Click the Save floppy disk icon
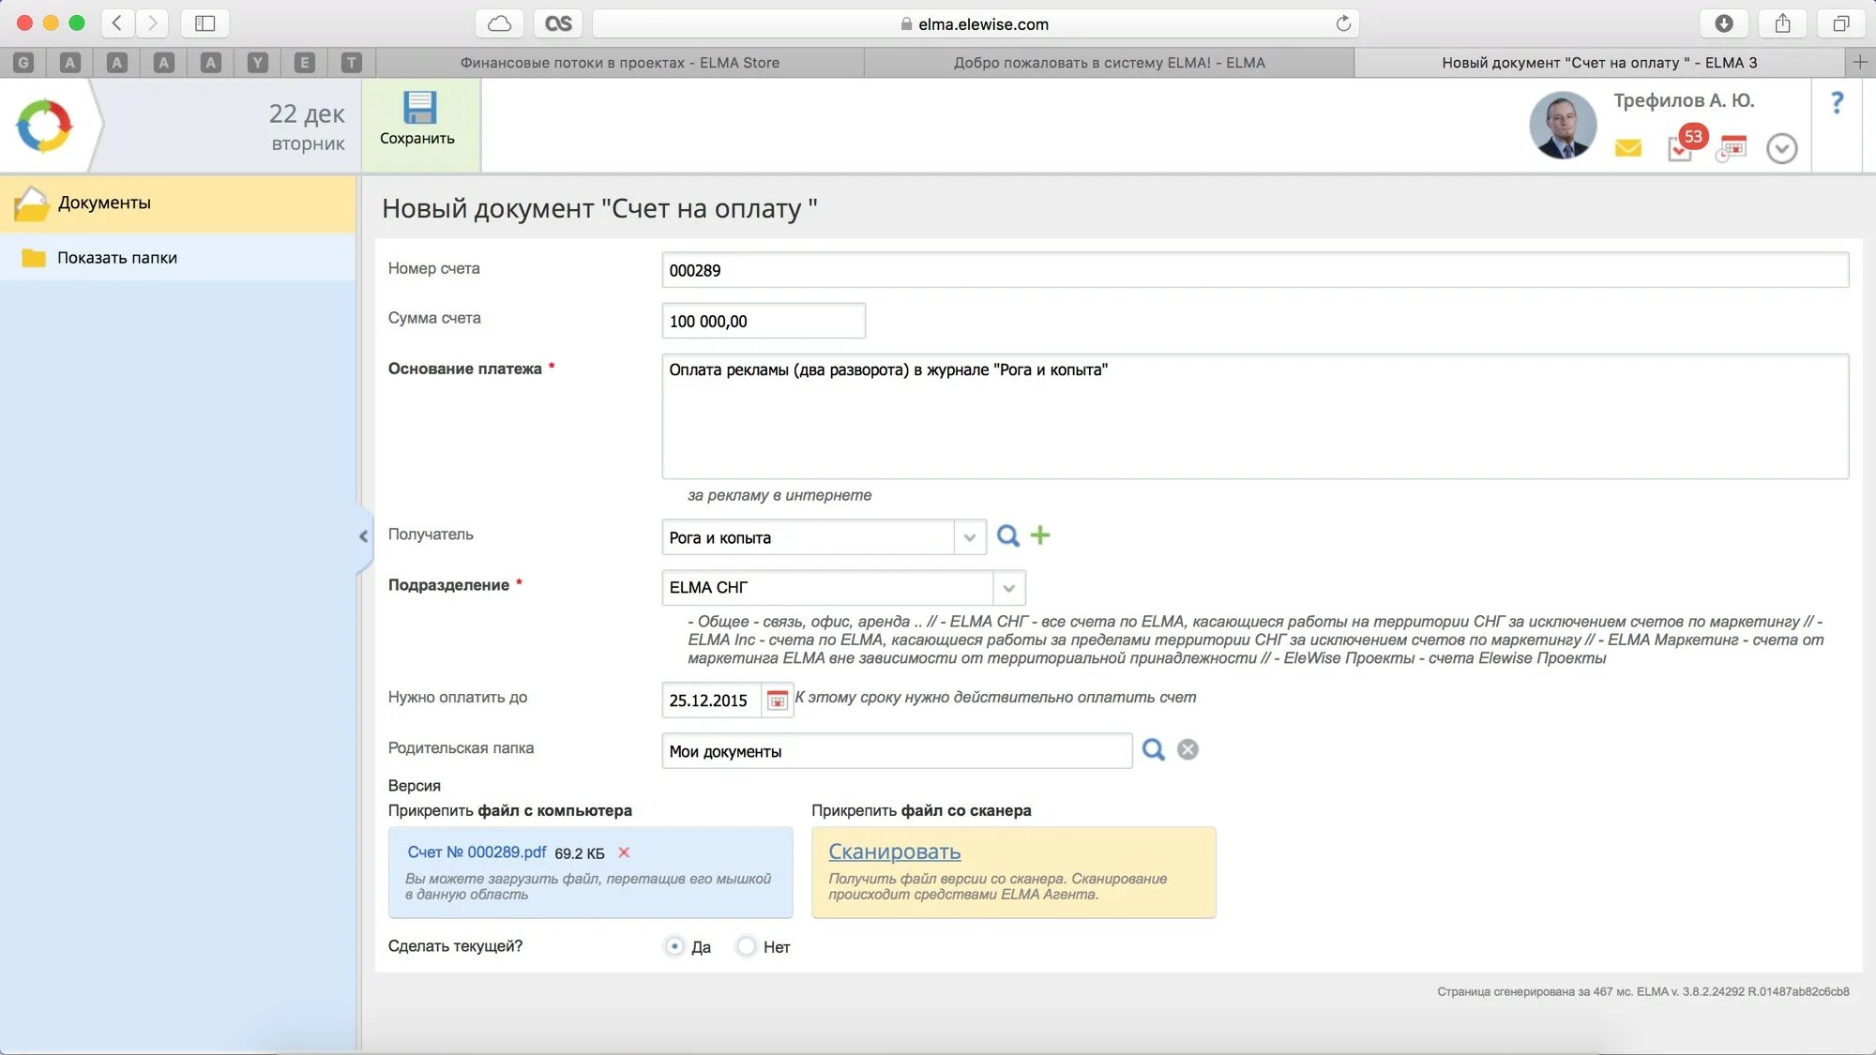 (x=418, y=109)
